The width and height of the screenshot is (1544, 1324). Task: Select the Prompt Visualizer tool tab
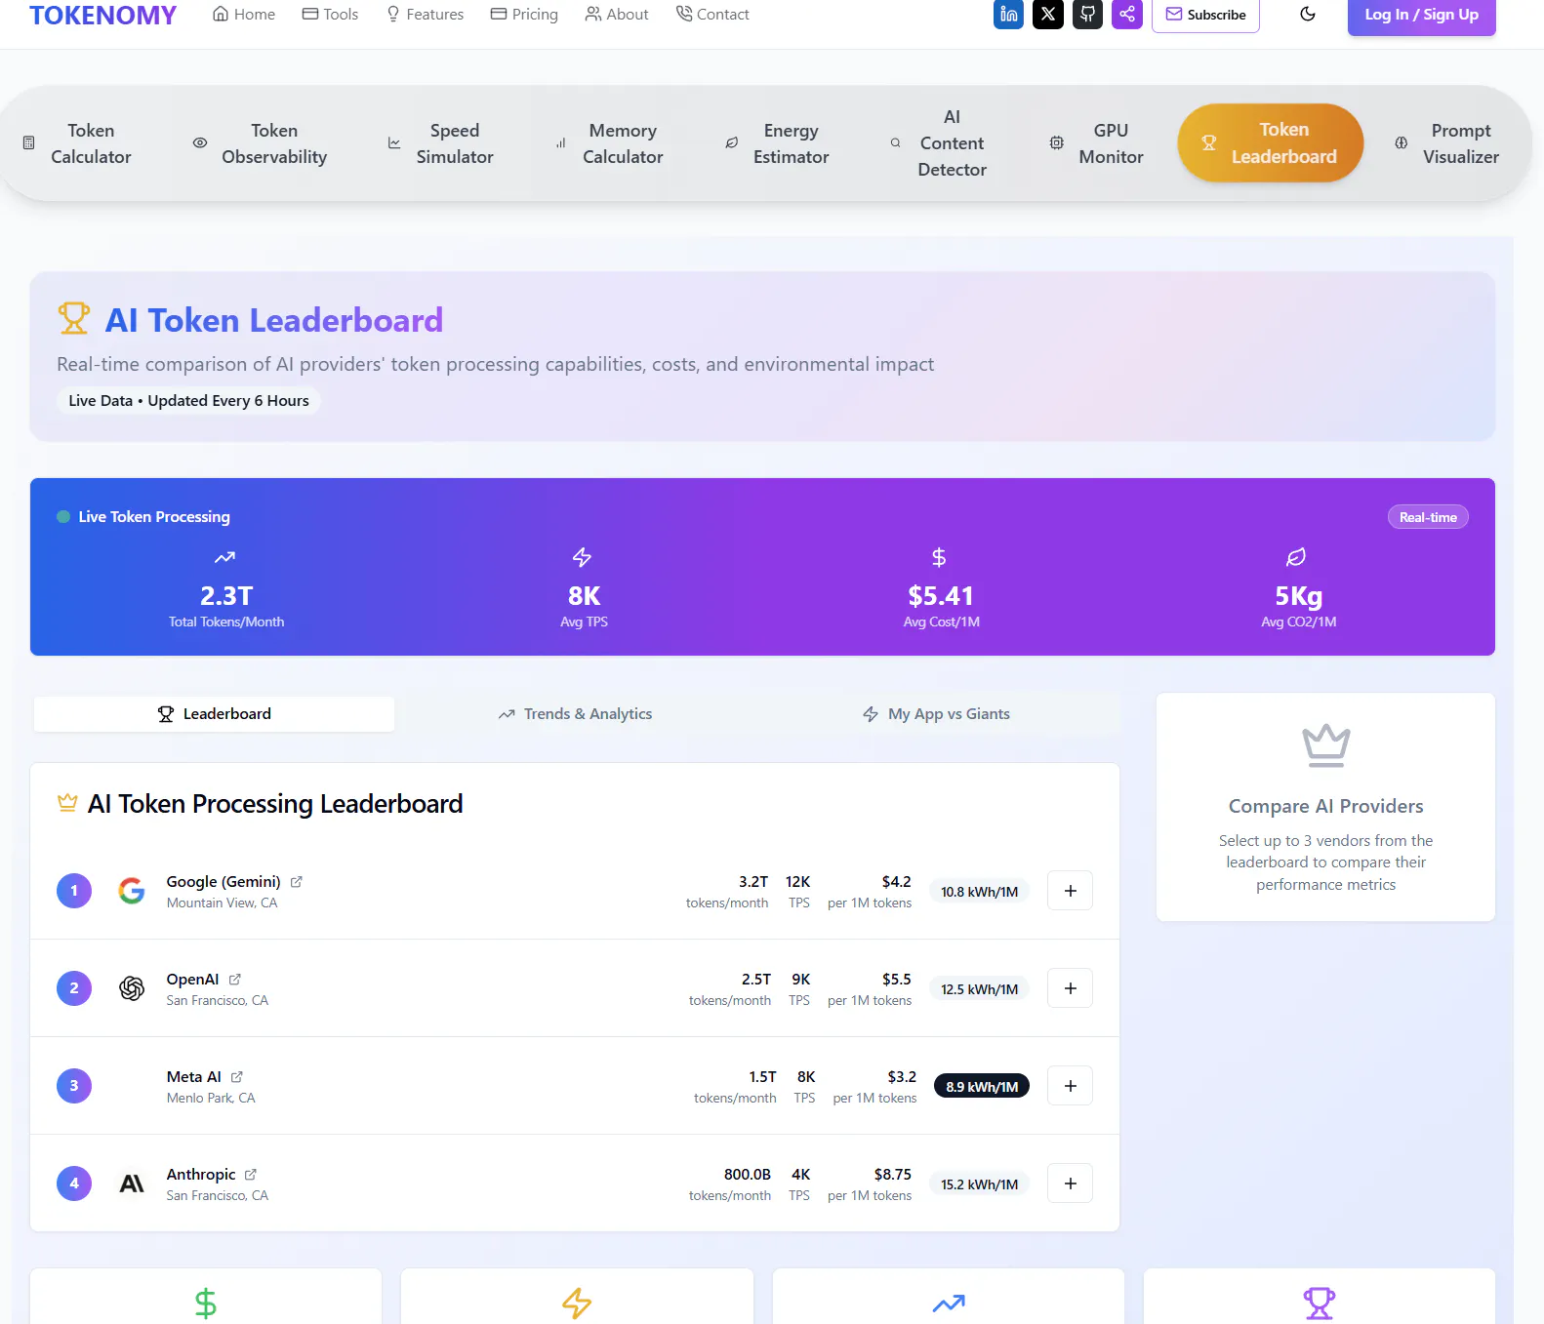click(1447, 143)
